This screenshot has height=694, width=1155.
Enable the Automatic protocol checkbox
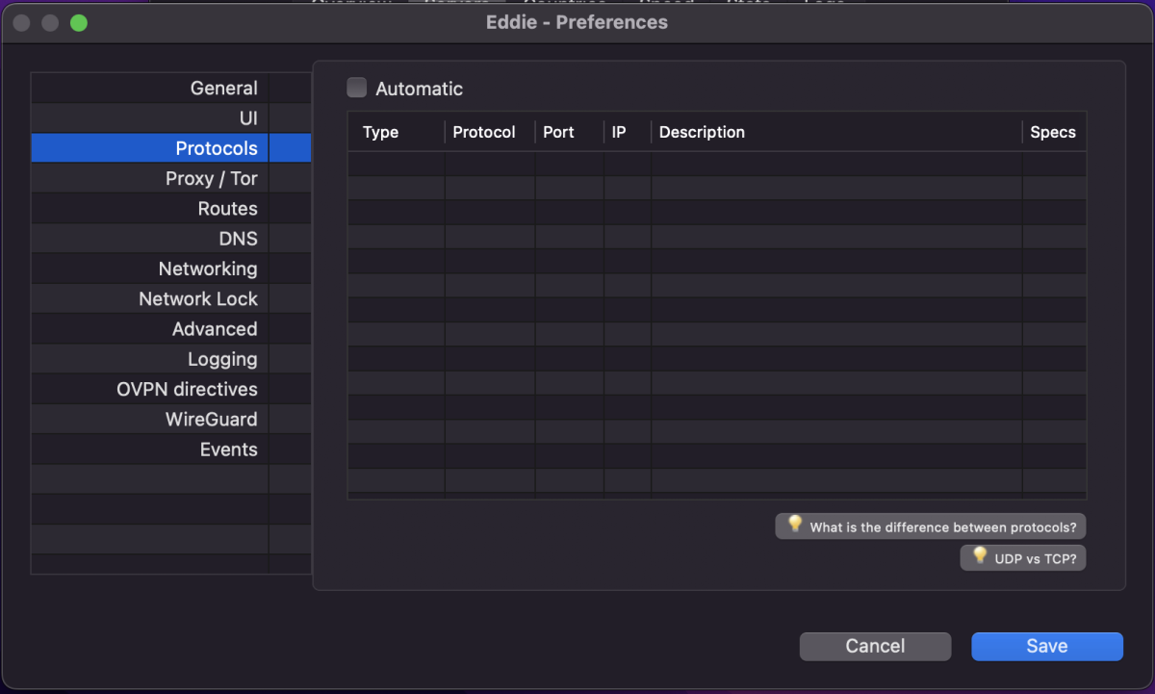[x=357, y=89]
